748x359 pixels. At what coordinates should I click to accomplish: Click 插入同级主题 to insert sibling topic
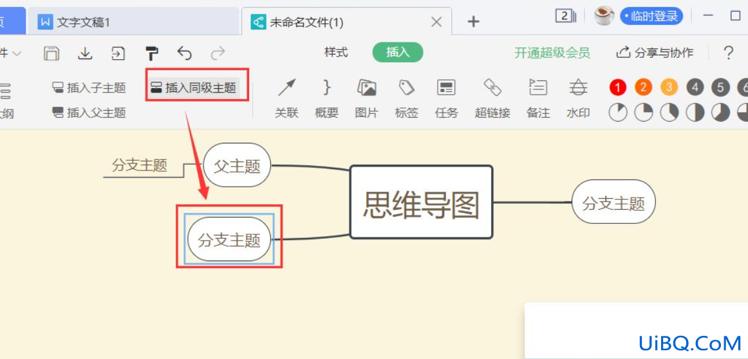(x=194, y=87)
